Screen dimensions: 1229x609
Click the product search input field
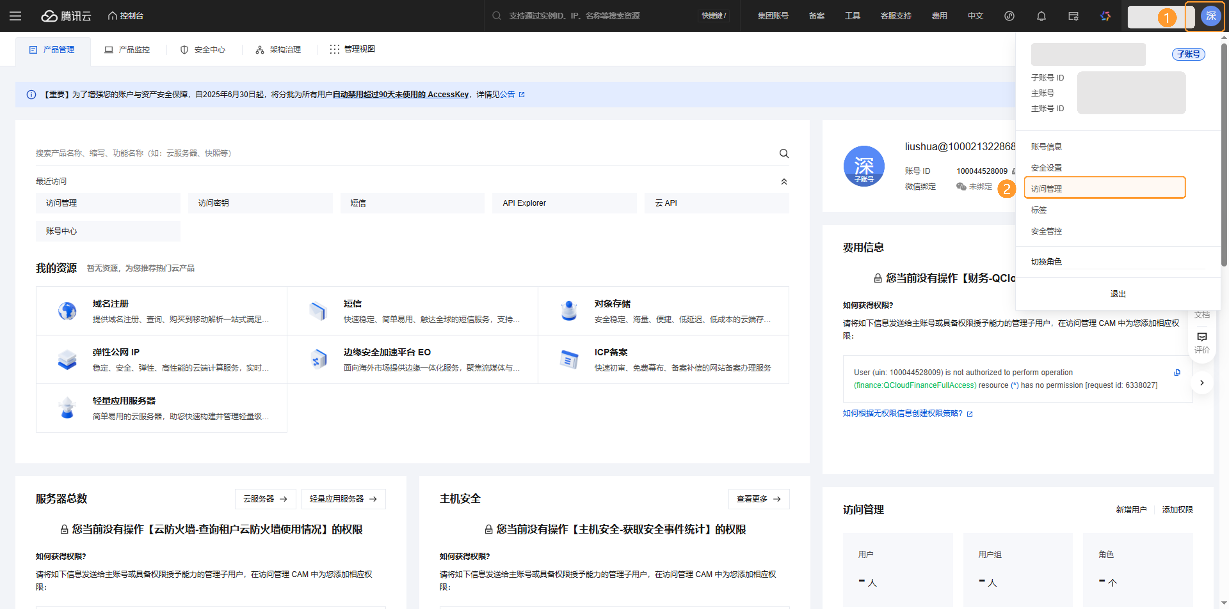[x=401, y=153]
